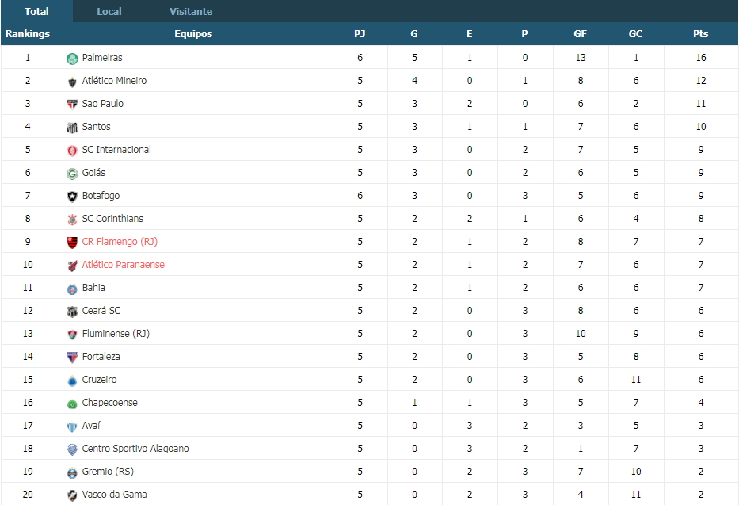
Task: Open the Atlético Paranaense team link
Action: tap(123, 265)
